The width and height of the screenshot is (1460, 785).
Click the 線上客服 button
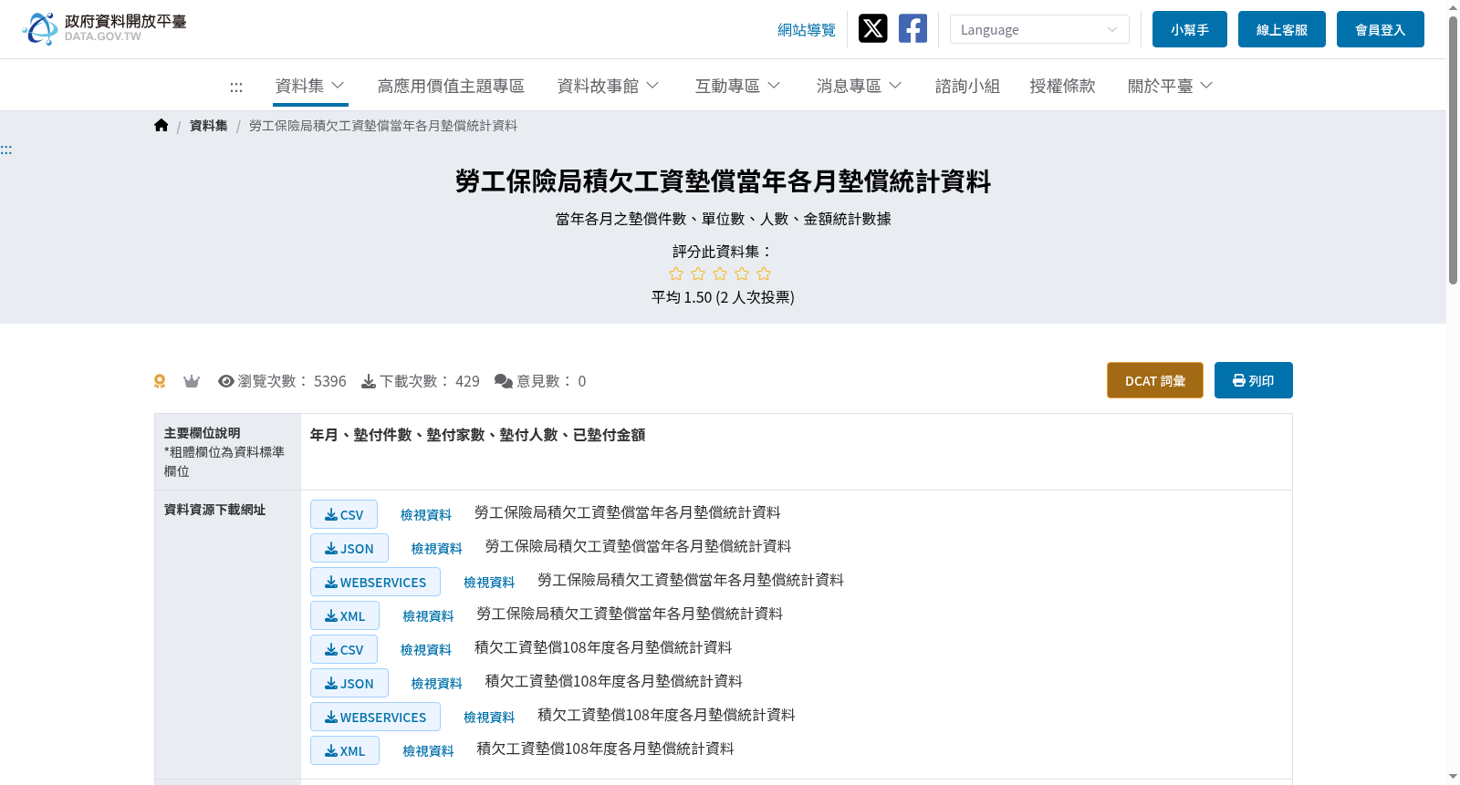[x=1282, y=29]
